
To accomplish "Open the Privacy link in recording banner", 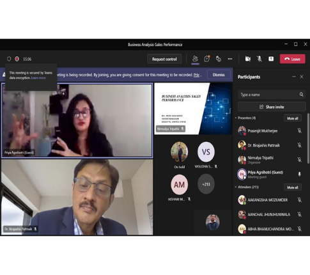I will click(198, 75).
